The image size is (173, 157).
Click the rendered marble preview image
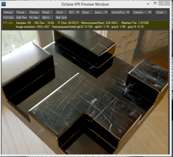tap(85, 92)
